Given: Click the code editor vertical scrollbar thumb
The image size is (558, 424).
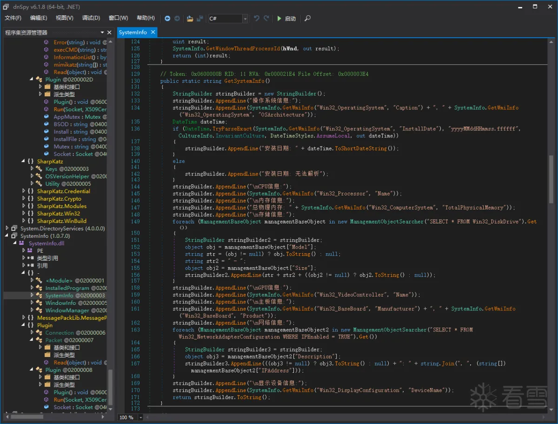Looking at the screenshot, I should pos(551,179).
